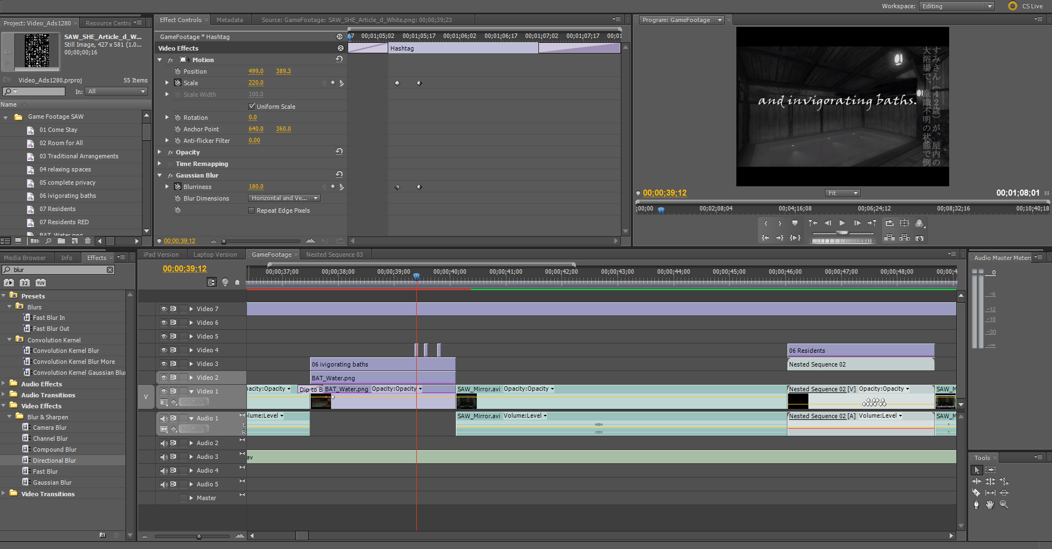Viewport: 1052px width, 549px height.
Task: Click the blur search field in Effects
Action: click(x=58, y=270)
